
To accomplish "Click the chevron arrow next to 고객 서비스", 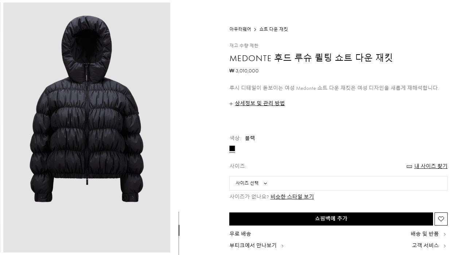I will pos(445,246).
